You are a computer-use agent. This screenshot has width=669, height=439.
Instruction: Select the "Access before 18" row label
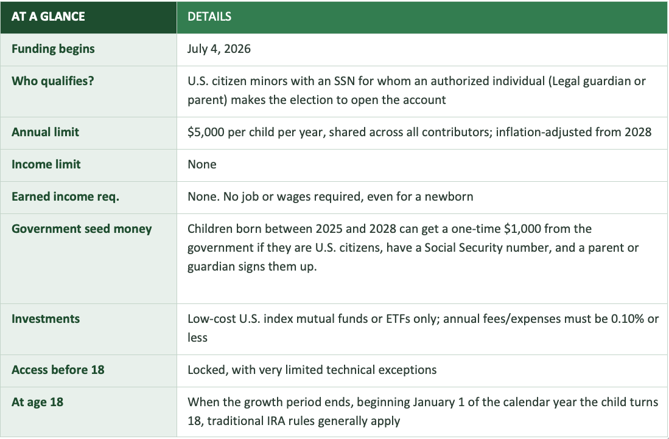pyautogui.click(x=58, y=369)
